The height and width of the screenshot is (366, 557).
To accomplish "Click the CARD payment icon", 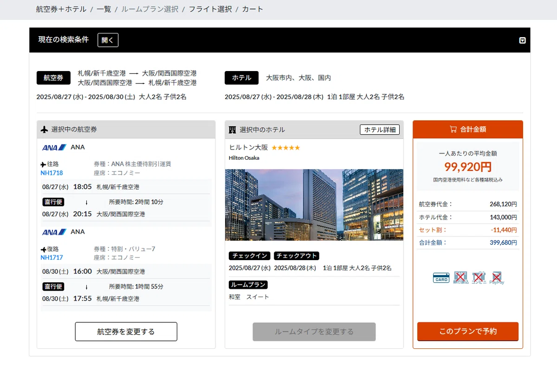I will pos(441,278).
